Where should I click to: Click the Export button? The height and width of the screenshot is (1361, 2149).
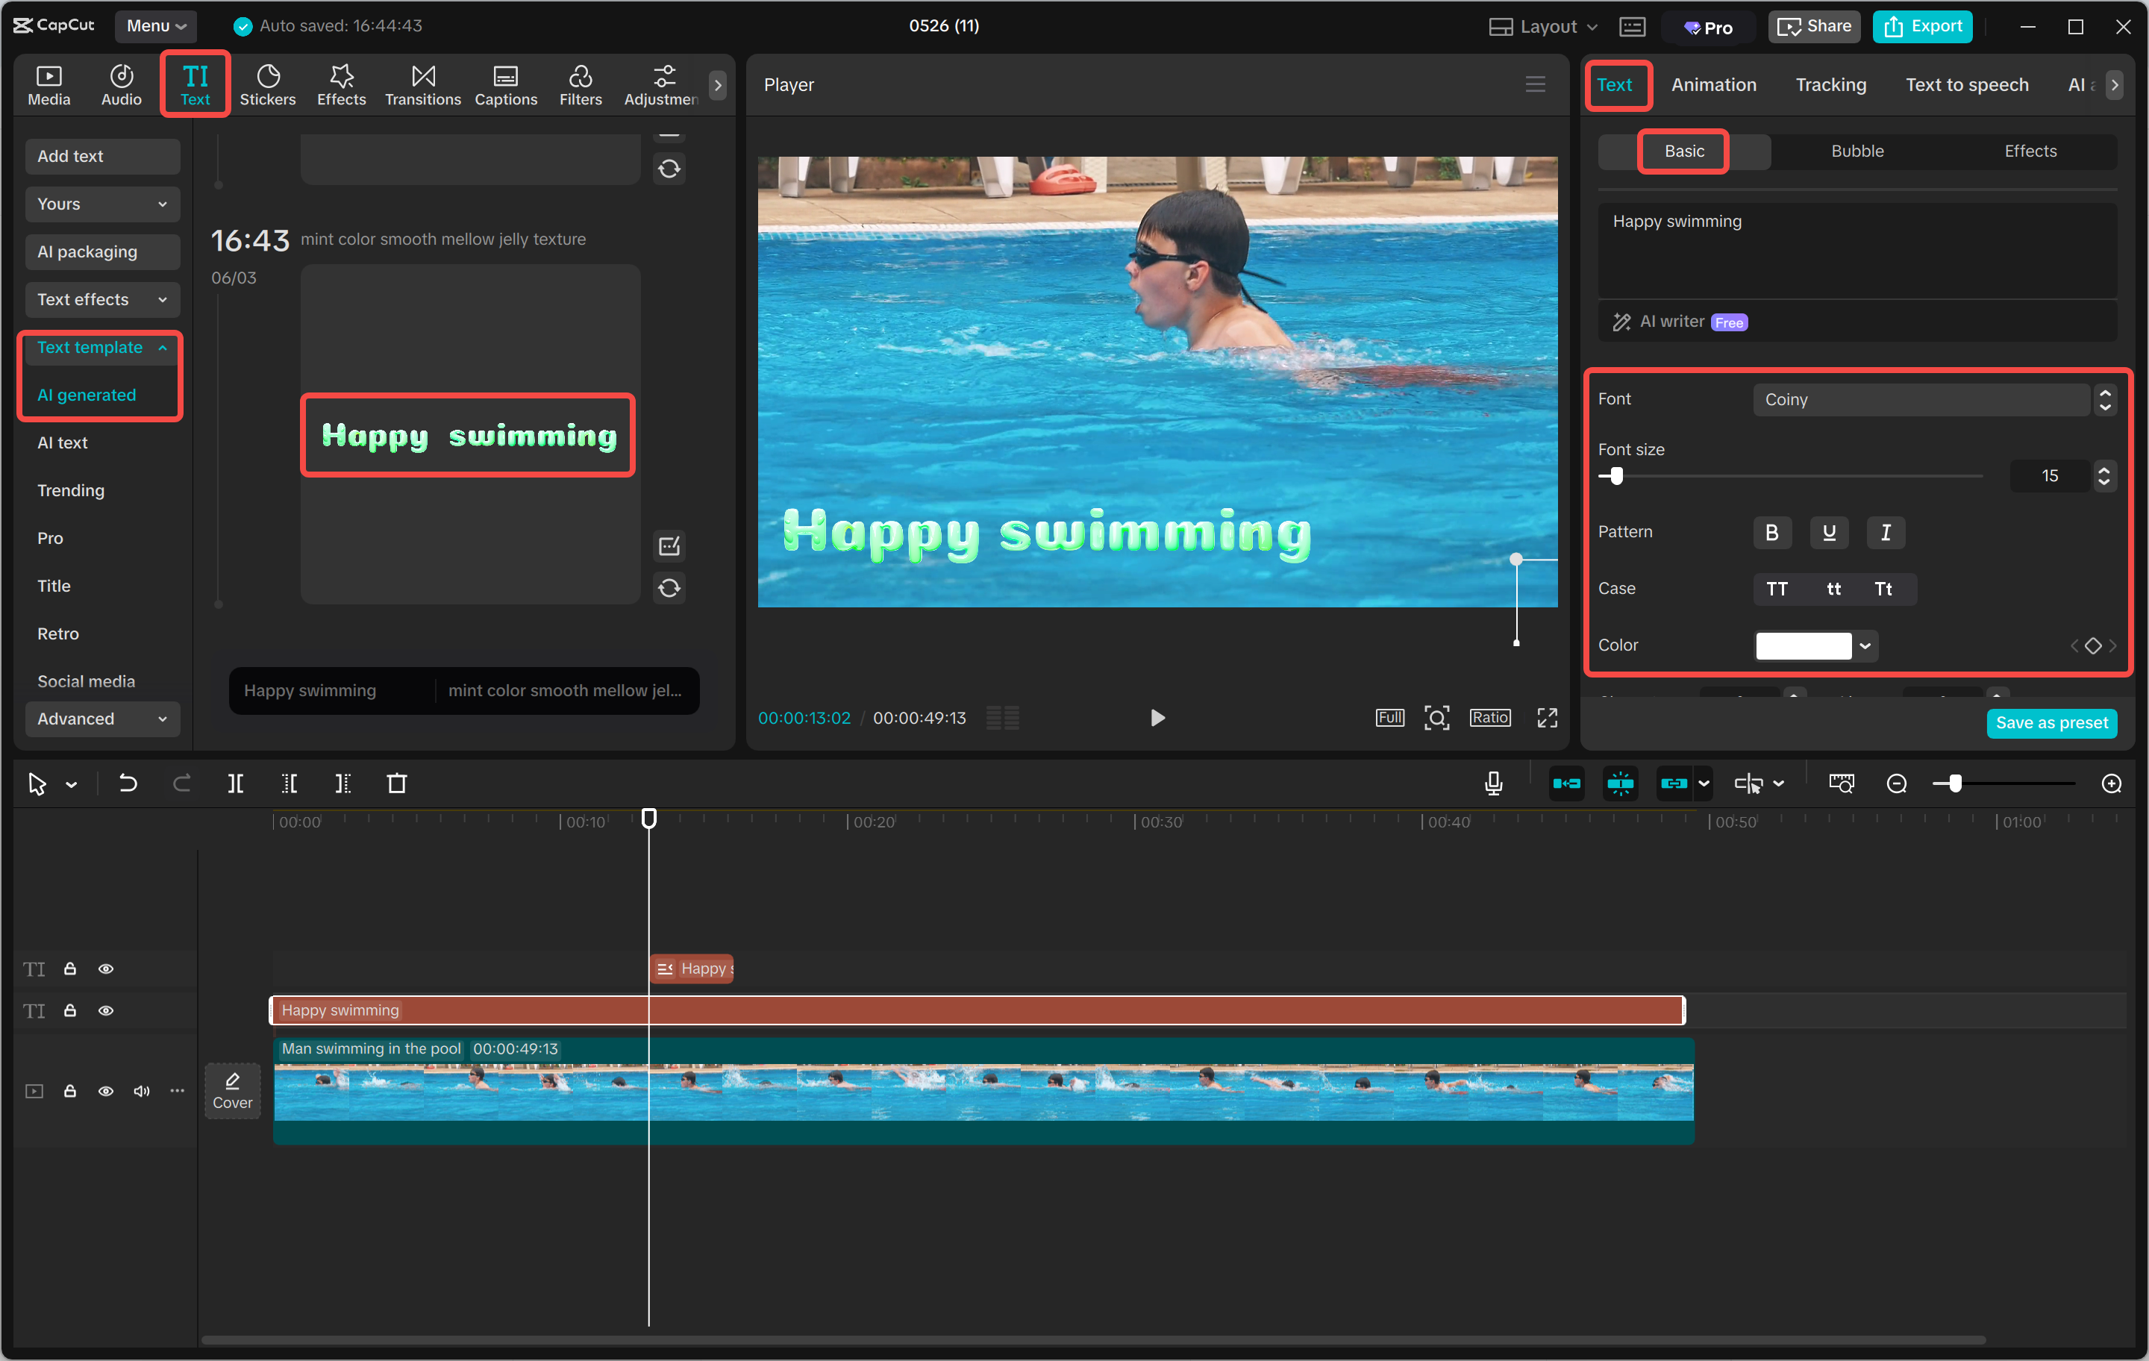pos(1922,26)
